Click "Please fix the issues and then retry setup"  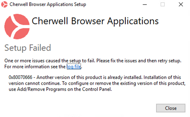click(145, 61)
